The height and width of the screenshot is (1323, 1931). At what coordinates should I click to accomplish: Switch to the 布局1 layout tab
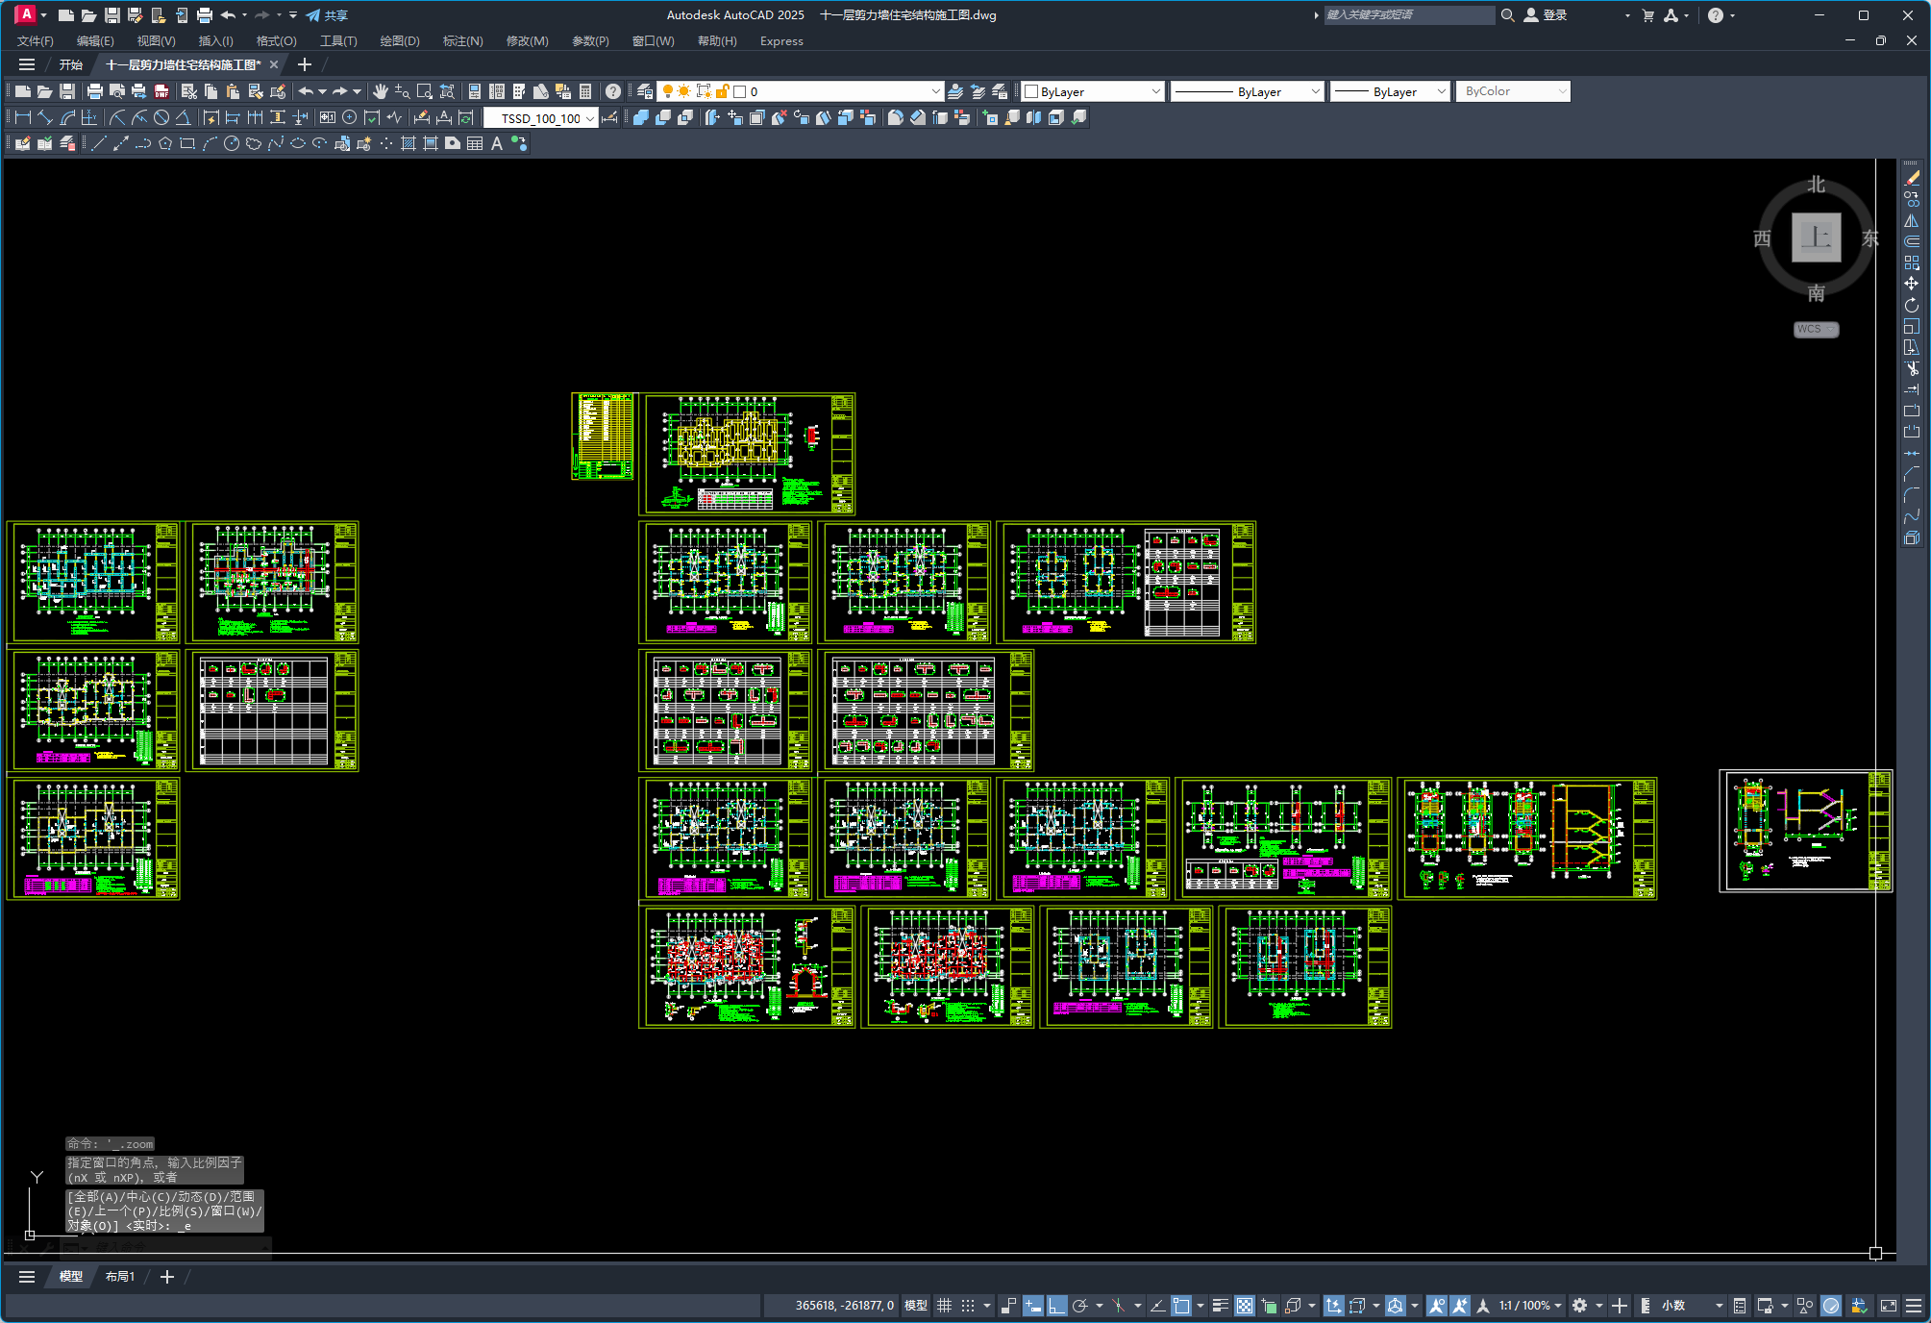119,1276
